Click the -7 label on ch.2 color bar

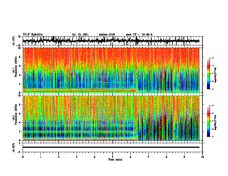pyautogui.click(x=212, y=137)
